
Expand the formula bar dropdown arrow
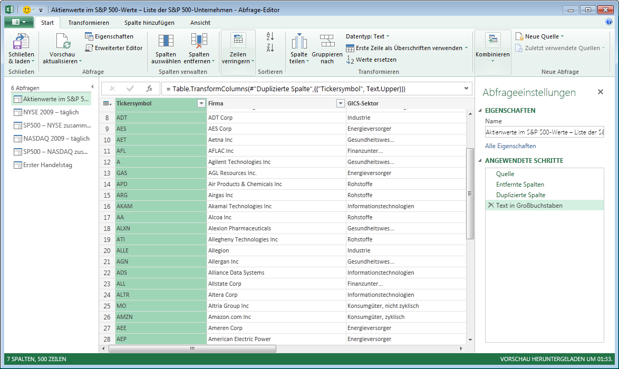tap(466, 89)
